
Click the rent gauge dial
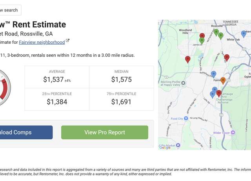point(5,88)
